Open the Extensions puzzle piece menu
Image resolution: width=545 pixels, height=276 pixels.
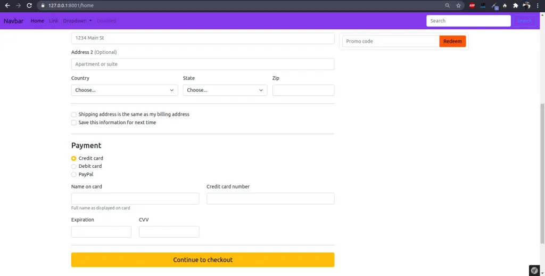(x=515, y=5)
